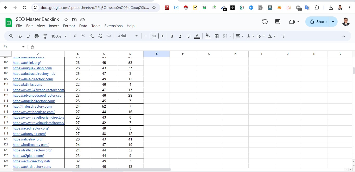355x172 pixels.
Task: Open the Extensions menu
Action: coord(113,26)
